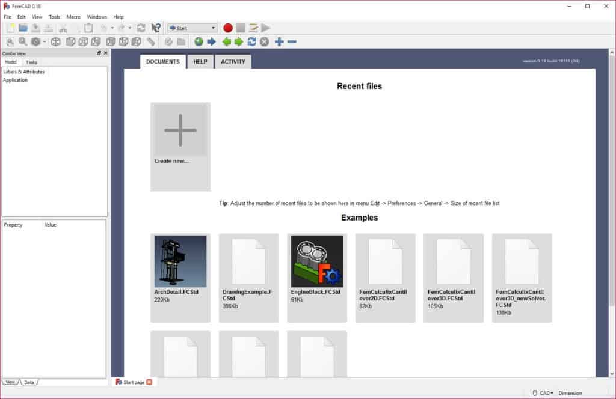The height and width of the screenshot is (399, 616).
Task: Click the Fit selection magnifier icon
Action: [x=23, y=41]
